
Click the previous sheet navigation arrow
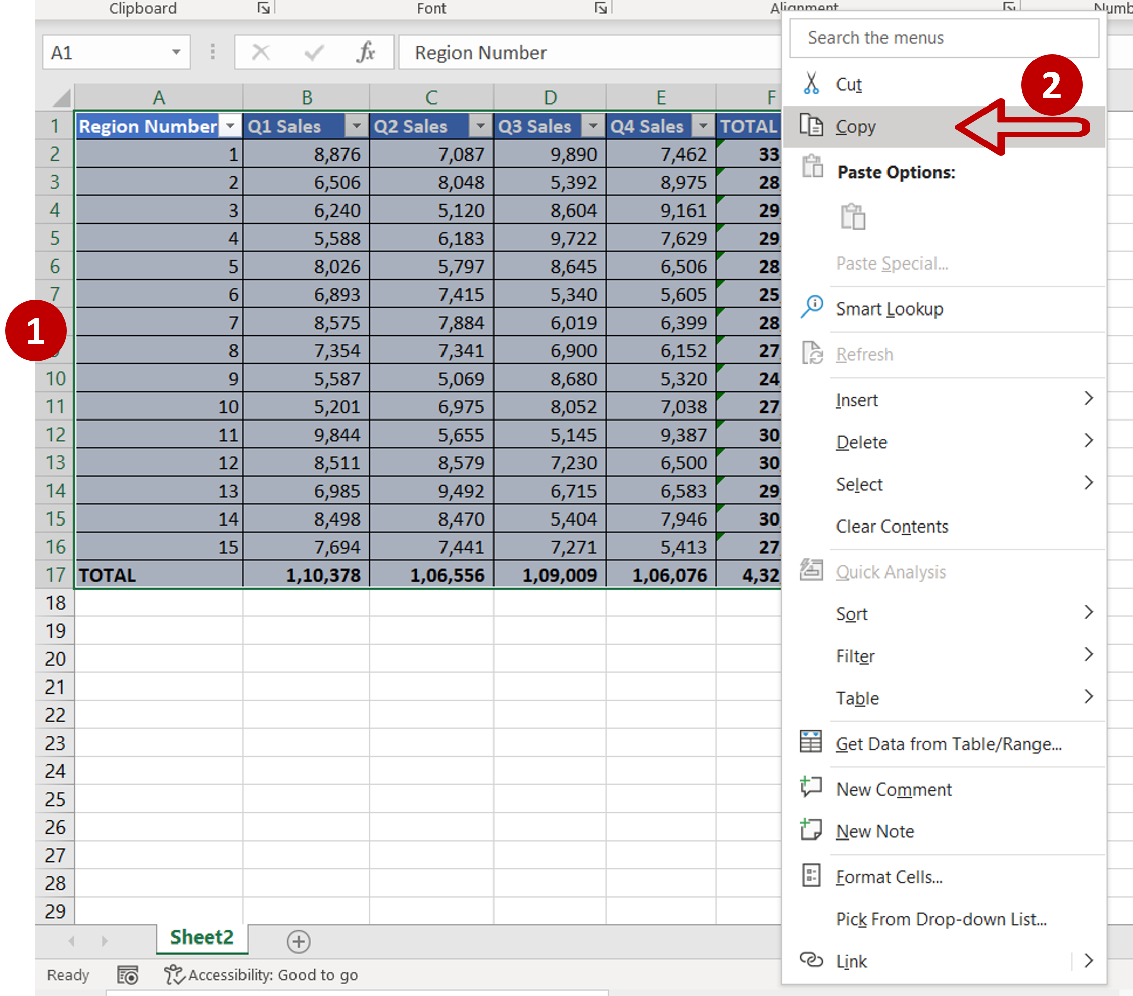click(72, 941)
